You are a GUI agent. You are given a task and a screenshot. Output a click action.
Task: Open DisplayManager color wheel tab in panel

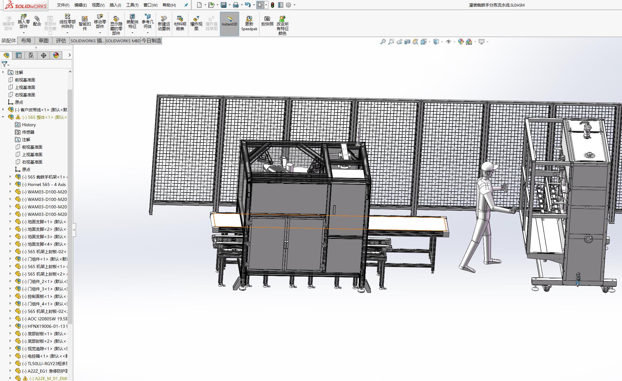point(56,55)
